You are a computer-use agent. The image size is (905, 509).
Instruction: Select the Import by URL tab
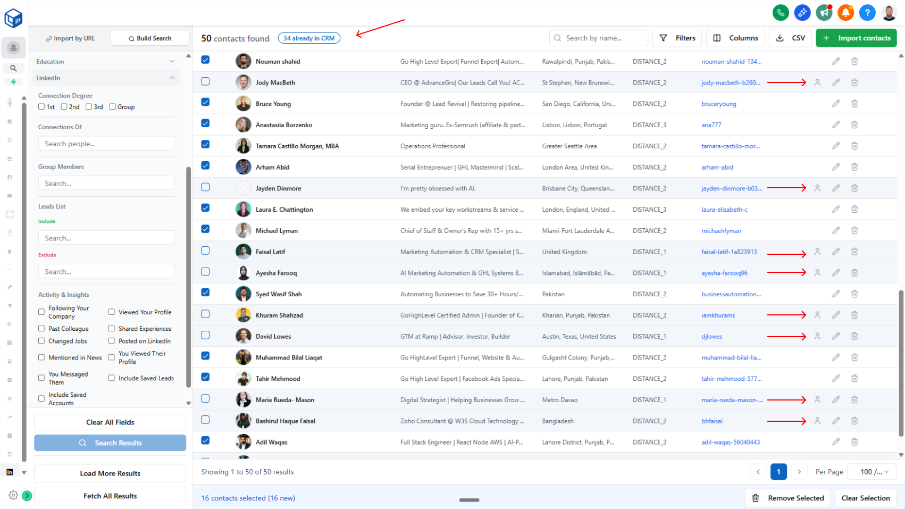(x=70, y=38)
